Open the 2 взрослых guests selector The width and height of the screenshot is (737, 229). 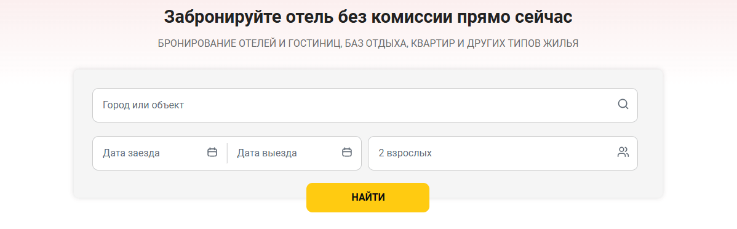tap(503, 153)
